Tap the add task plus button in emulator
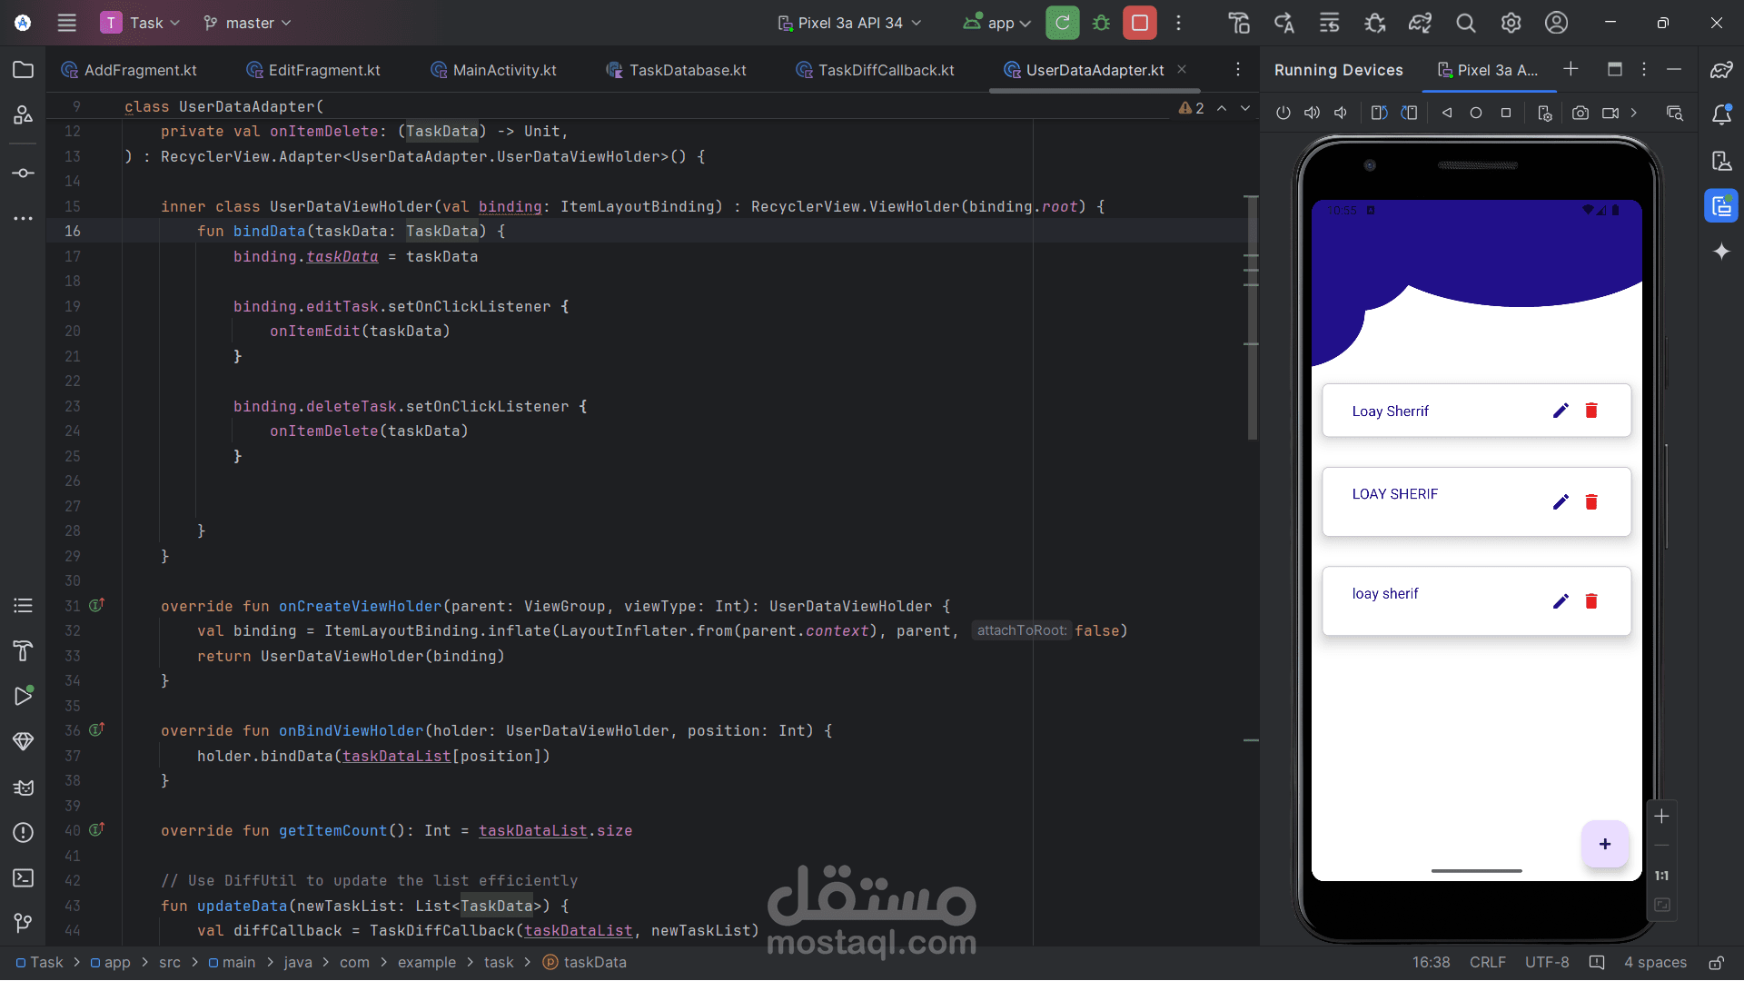Screen dimensions: 1744x981 [x=1604, y=844]
